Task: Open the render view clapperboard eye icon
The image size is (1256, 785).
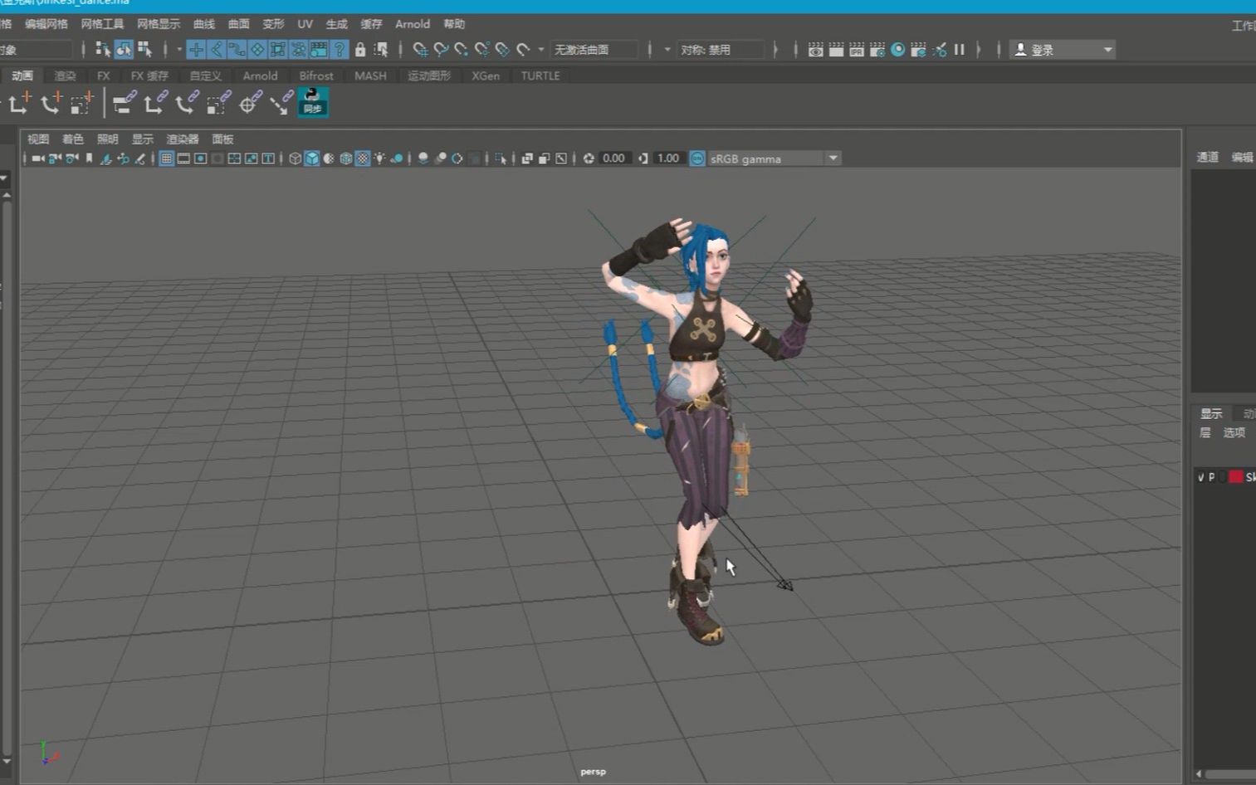Action: (815, 50)
